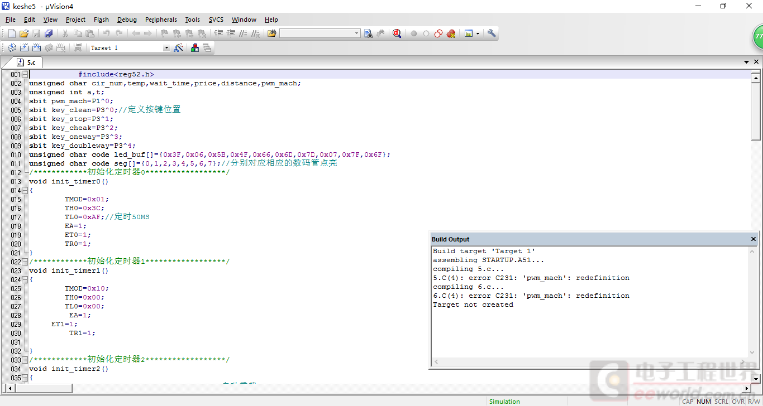763x406 pixels.
Task: Expand the find text combo box dropdown
Action: coord(357,33)
